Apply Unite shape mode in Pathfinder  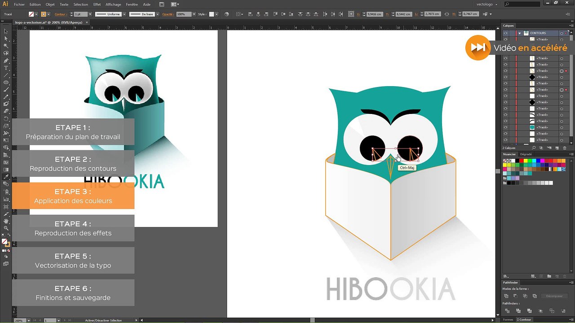point(506,296)
